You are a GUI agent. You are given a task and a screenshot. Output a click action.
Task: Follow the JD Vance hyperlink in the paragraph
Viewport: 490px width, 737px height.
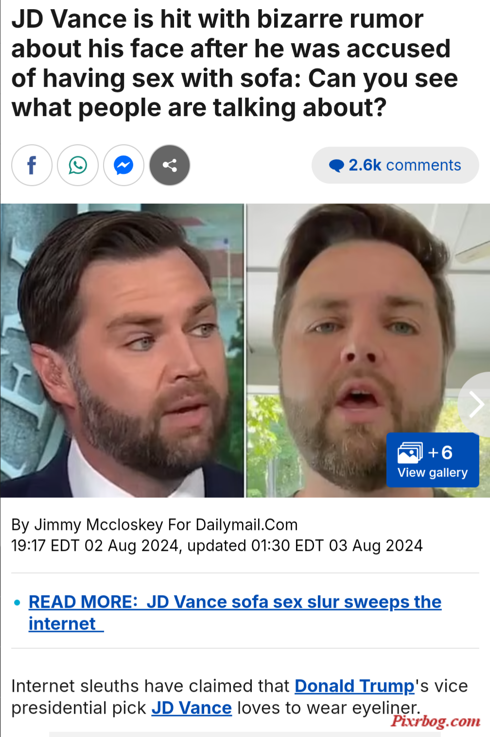192,708
